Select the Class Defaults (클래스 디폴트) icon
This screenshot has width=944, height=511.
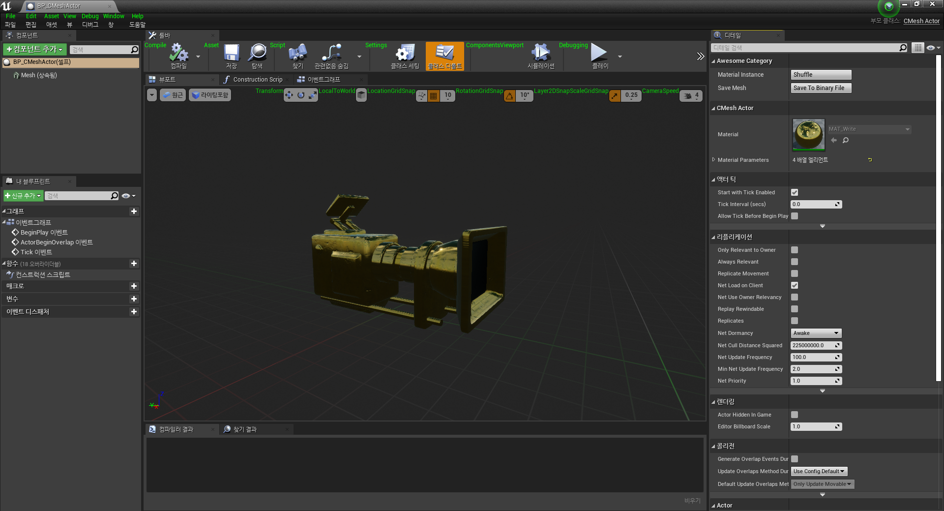click(444, 55)
